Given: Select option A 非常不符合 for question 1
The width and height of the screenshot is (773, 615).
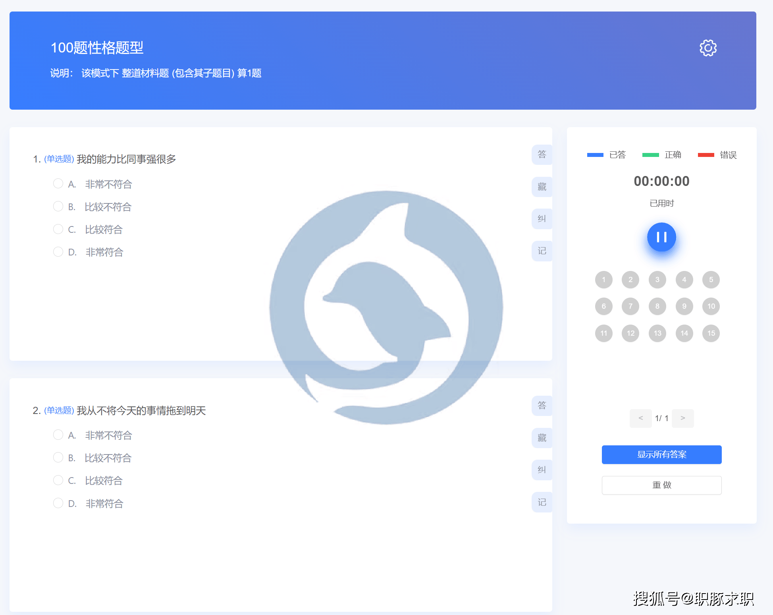Looking at the screenshot, I should (x=58, y=184).
